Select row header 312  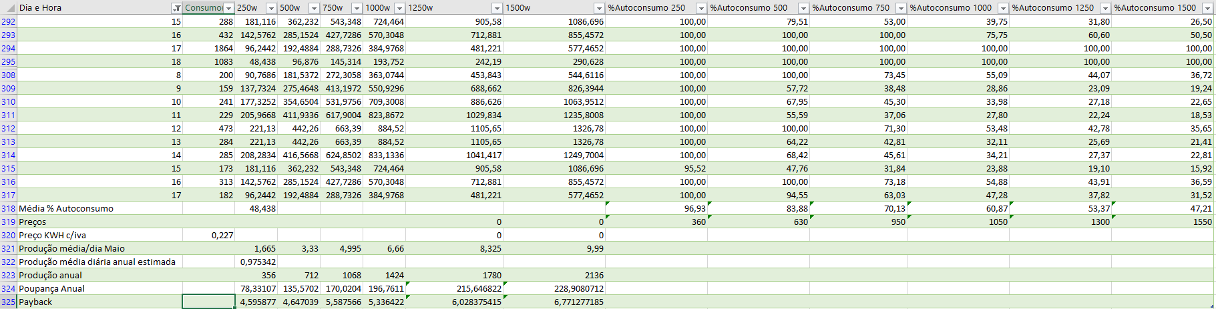point(8,128)
